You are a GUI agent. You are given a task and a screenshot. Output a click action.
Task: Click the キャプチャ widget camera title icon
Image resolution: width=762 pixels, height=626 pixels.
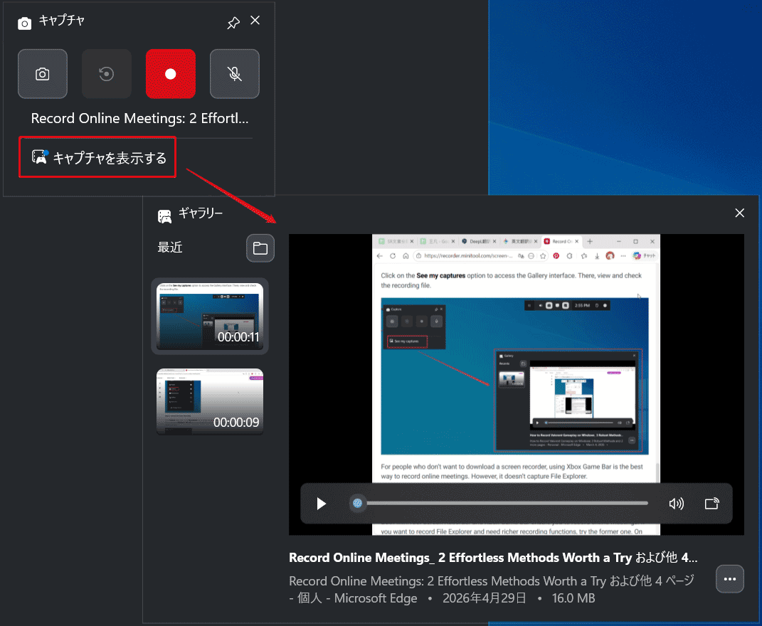(24, 23)
